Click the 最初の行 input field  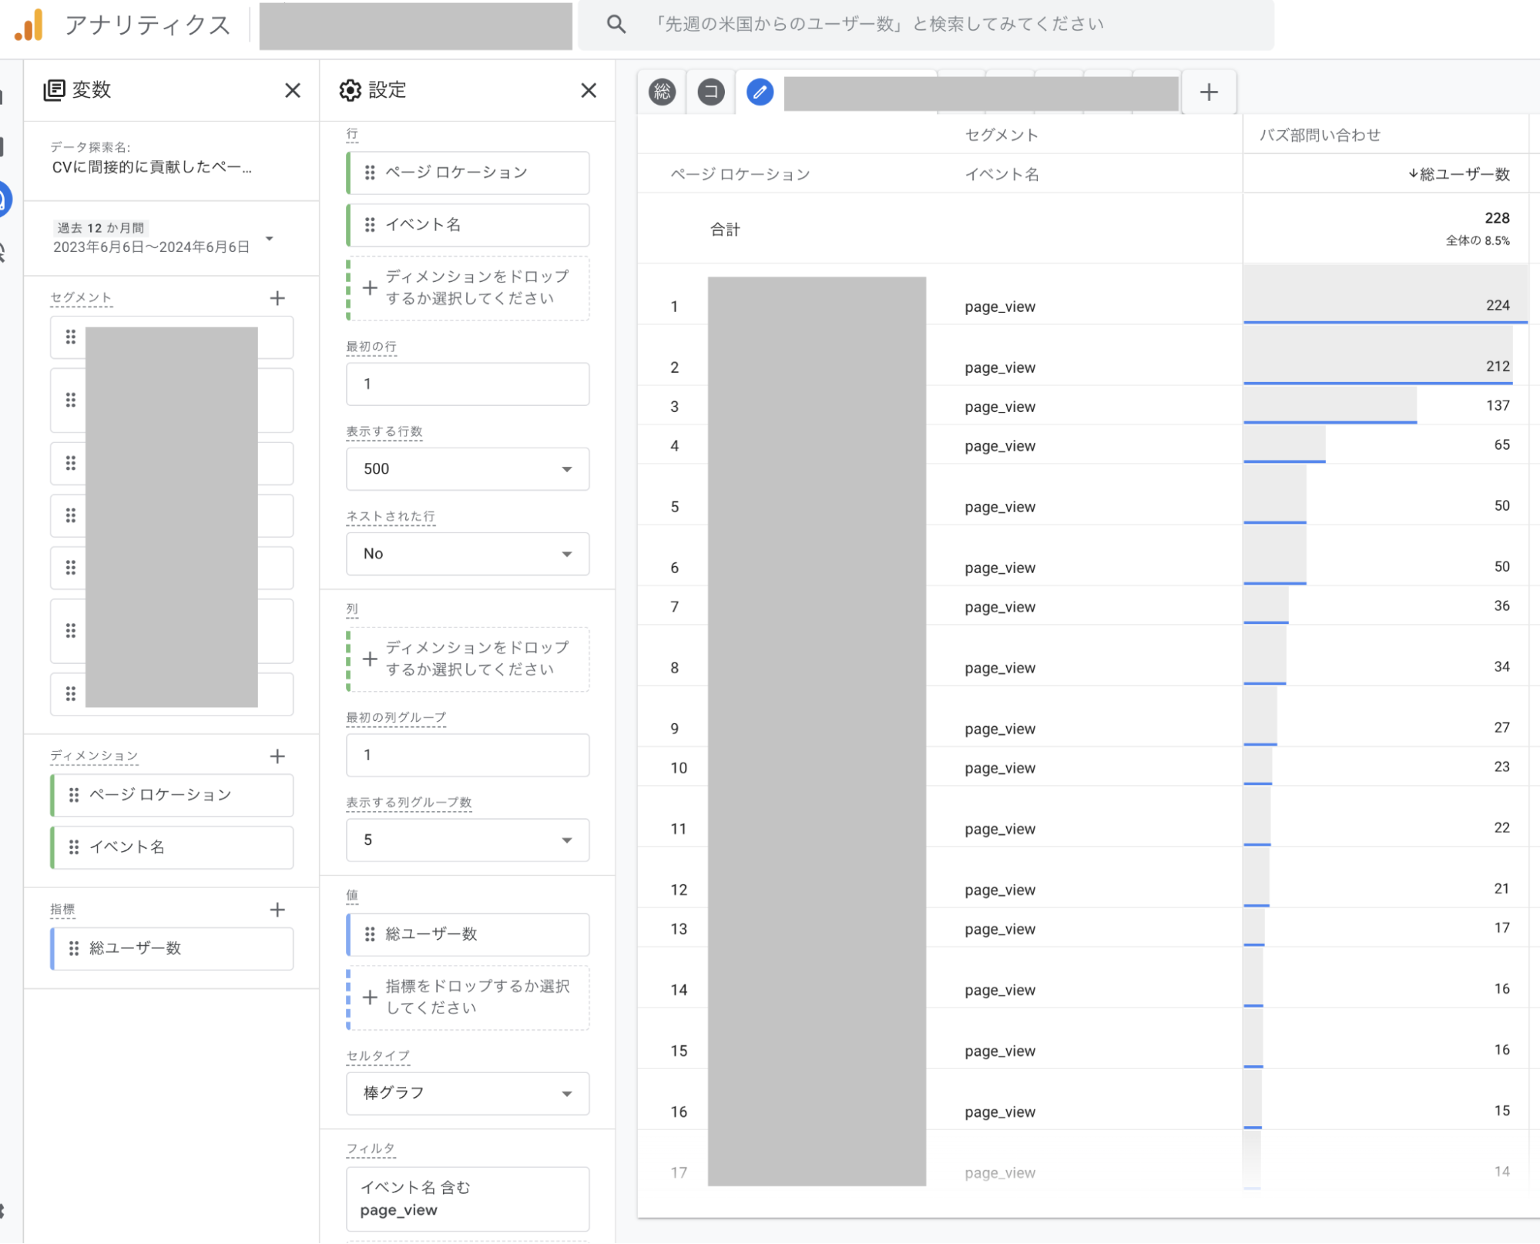tap(468, 384)
